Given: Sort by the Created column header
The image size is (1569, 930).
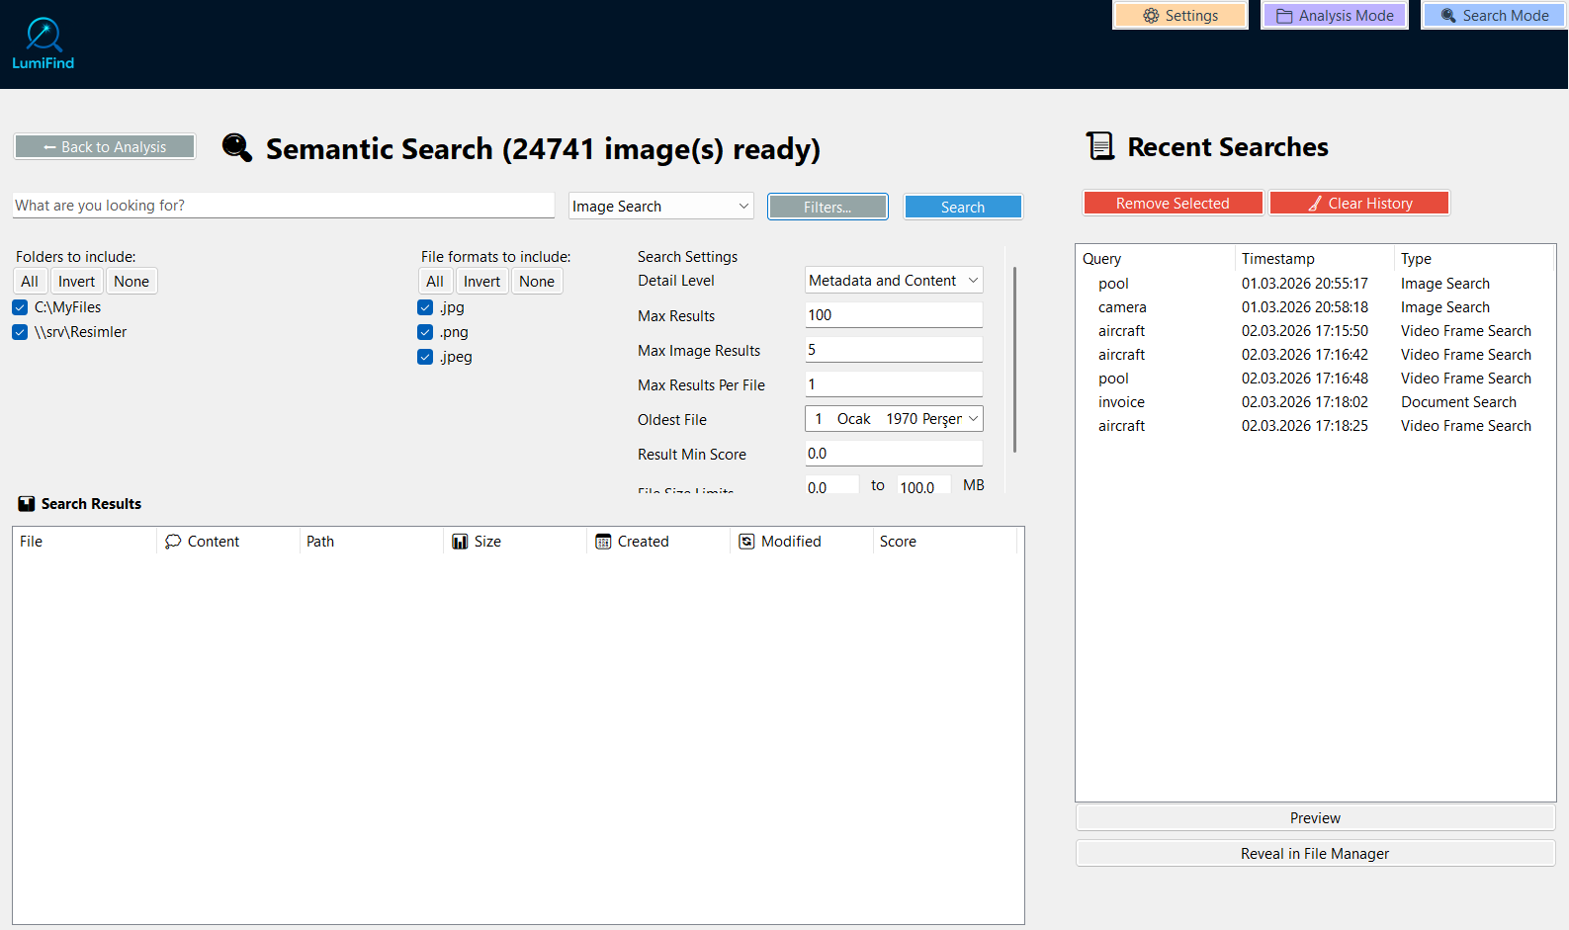Looking at the screenshot, I should coord(658,542).
